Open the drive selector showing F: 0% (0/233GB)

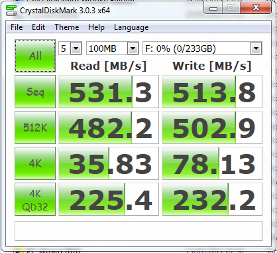pyautogui.click(x=202, y=48)
